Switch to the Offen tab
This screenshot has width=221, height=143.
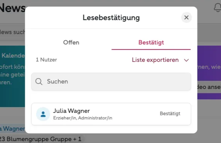tap(71, 43)
